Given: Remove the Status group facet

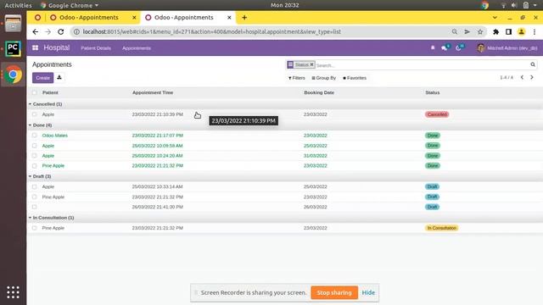Looking at the screenshot, I should [311, 64].
